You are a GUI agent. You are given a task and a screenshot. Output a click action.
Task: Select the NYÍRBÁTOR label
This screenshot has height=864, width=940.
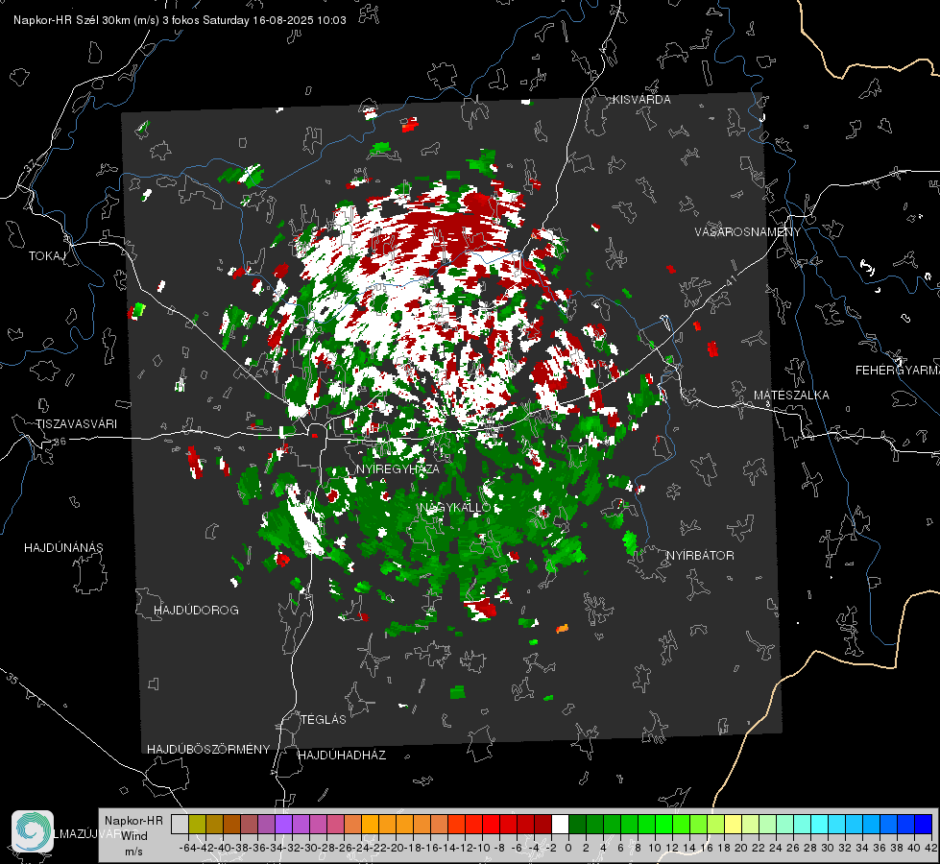(700, 555)
